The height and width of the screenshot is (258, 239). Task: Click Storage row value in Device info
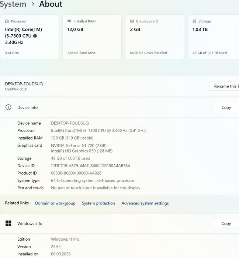pyautogui.click(x=70, y=158)
